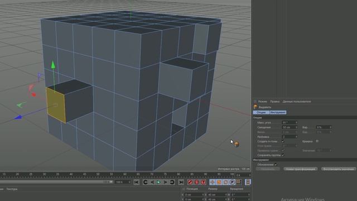The width and height of the screenshot is (357, 201).
Task: Switch to the Опции tab
Action: click(x=261, y=112)
